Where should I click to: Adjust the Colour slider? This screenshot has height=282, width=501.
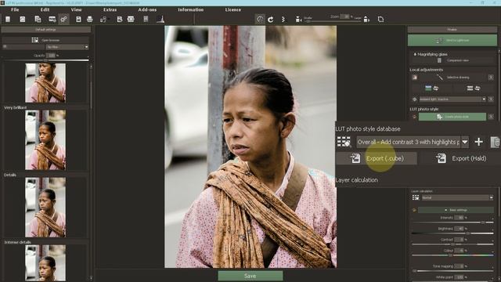pyautogui.click(x=452, y=255)
